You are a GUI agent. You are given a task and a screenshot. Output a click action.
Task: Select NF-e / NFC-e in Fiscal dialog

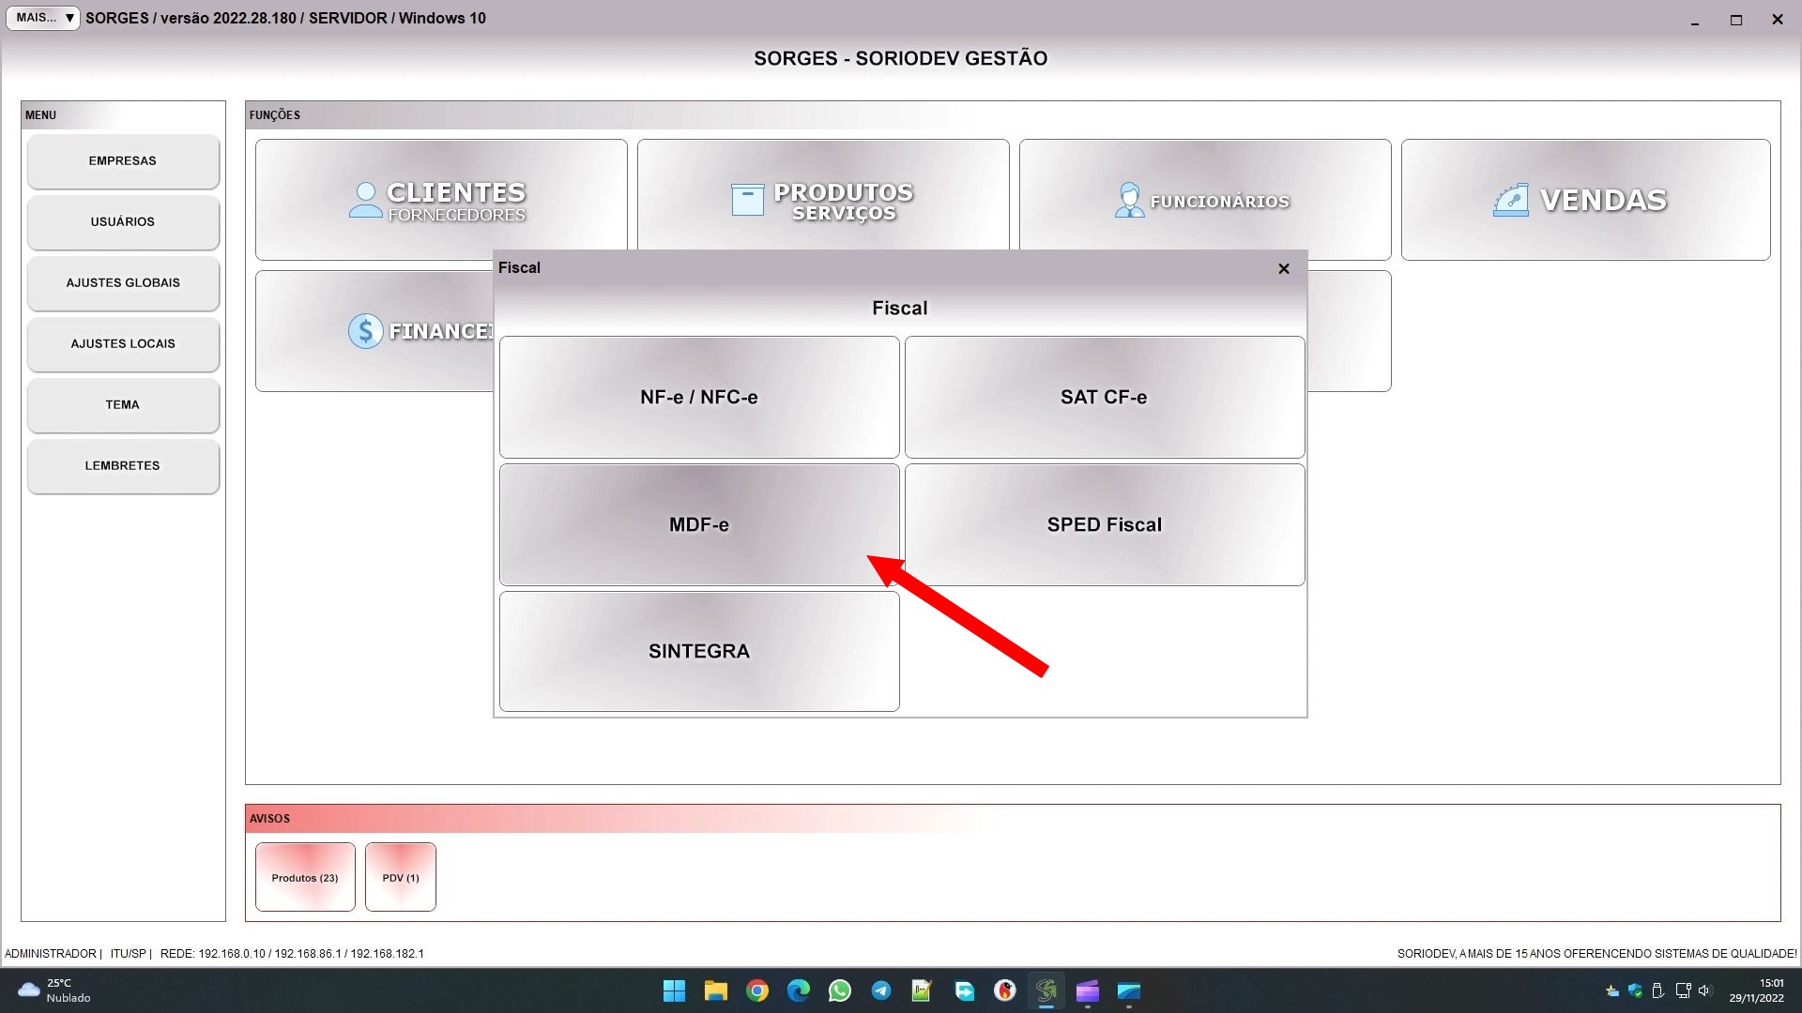click(x=699, y=397)
